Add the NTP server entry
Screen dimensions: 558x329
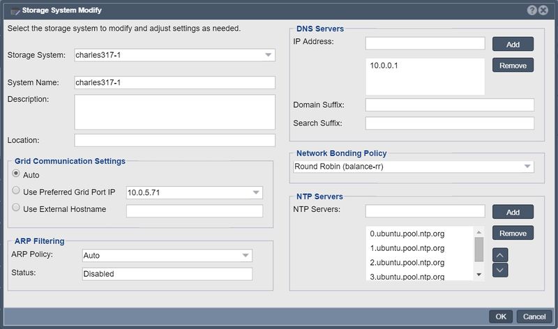513,212
